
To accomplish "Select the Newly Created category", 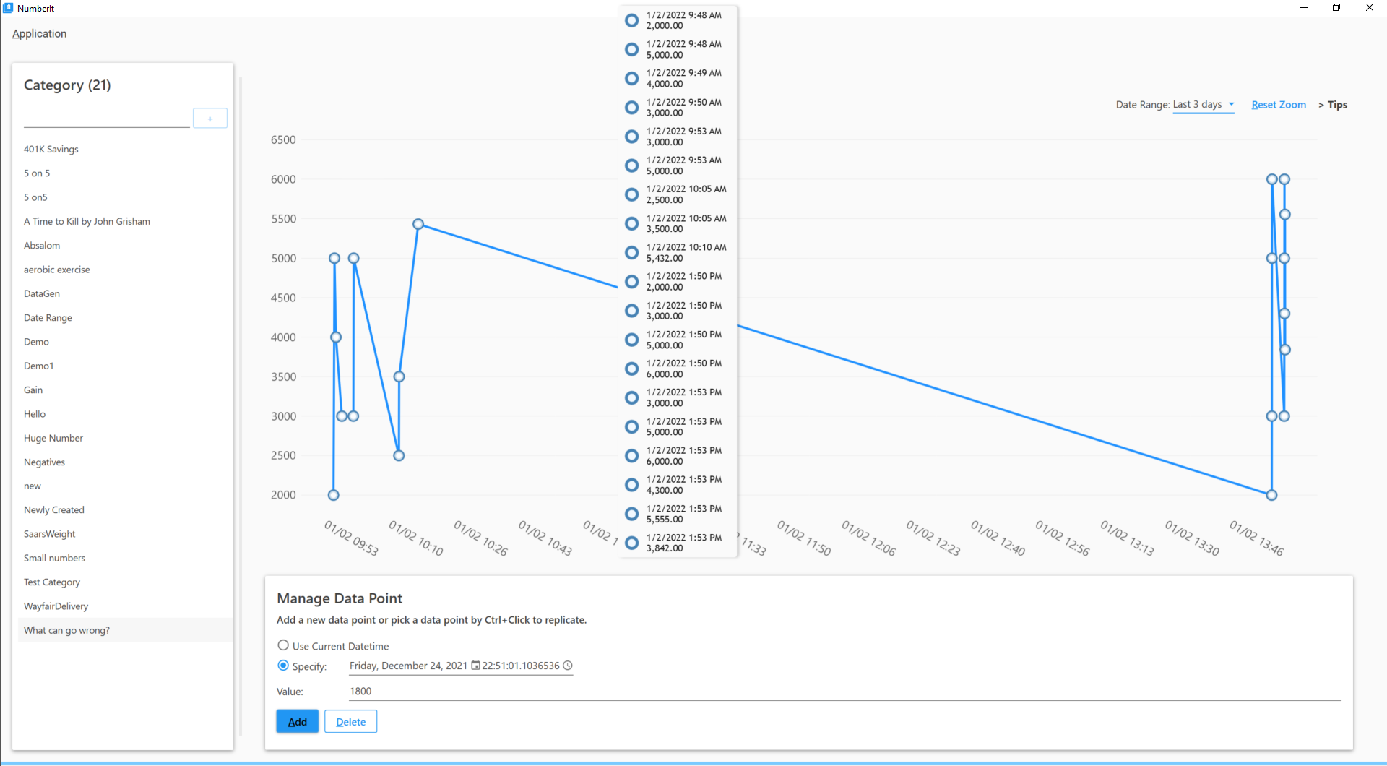I will click(124, 509).
